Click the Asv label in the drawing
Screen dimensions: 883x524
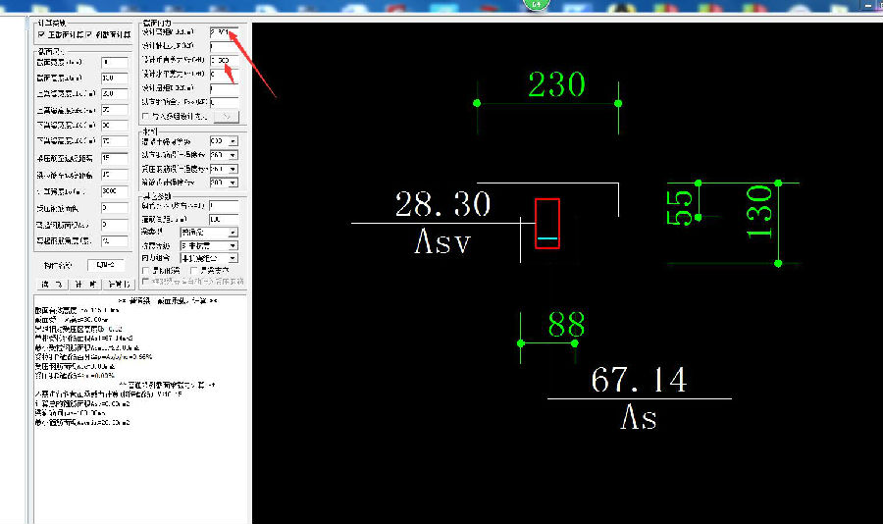[442, 242]
